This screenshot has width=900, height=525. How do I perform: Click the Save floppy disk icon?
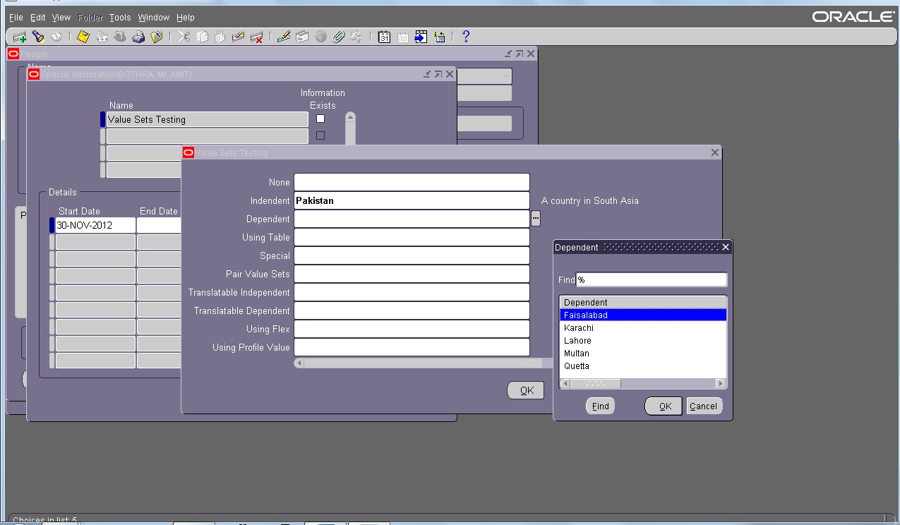coord(84,37)
